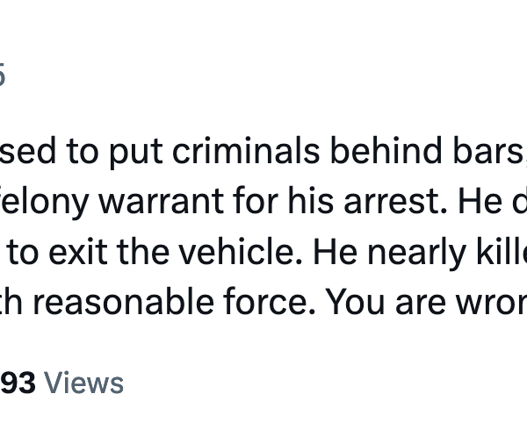Select the word behind in the first line
The width and height of the screenshot is (527, 437).
[x=386, y=150]
